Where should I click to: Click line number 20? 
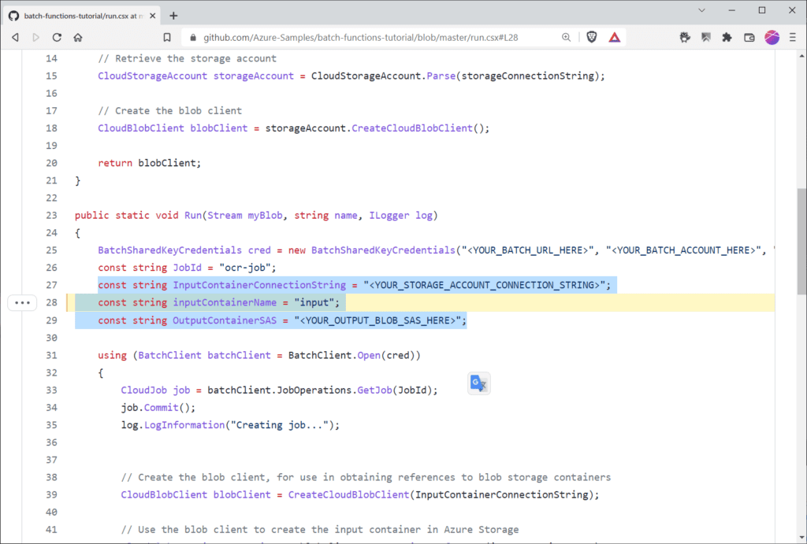pos(51,163)
